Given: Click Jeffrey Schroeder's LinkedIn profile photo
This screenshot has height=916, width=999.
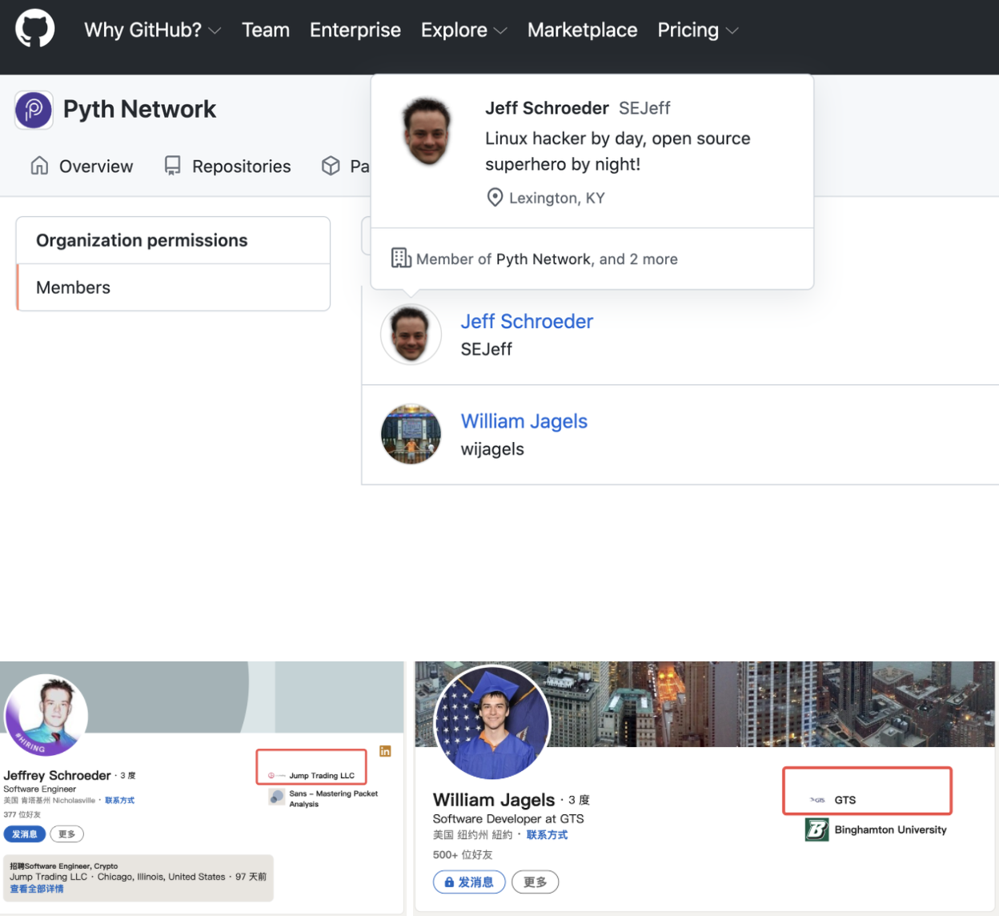Looking at the screenshot, I should tap(46, 715).
